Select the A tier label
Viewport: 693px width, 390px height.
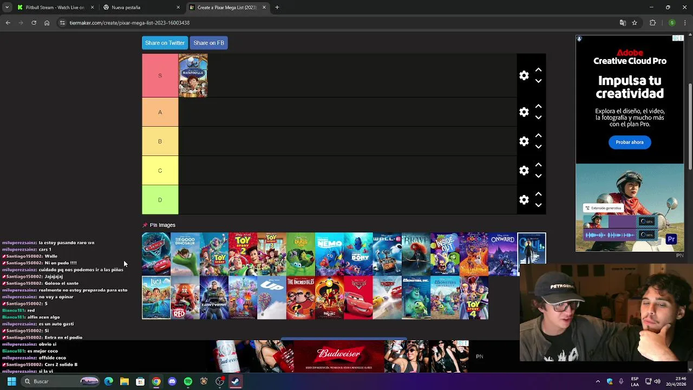click(160, 112)
